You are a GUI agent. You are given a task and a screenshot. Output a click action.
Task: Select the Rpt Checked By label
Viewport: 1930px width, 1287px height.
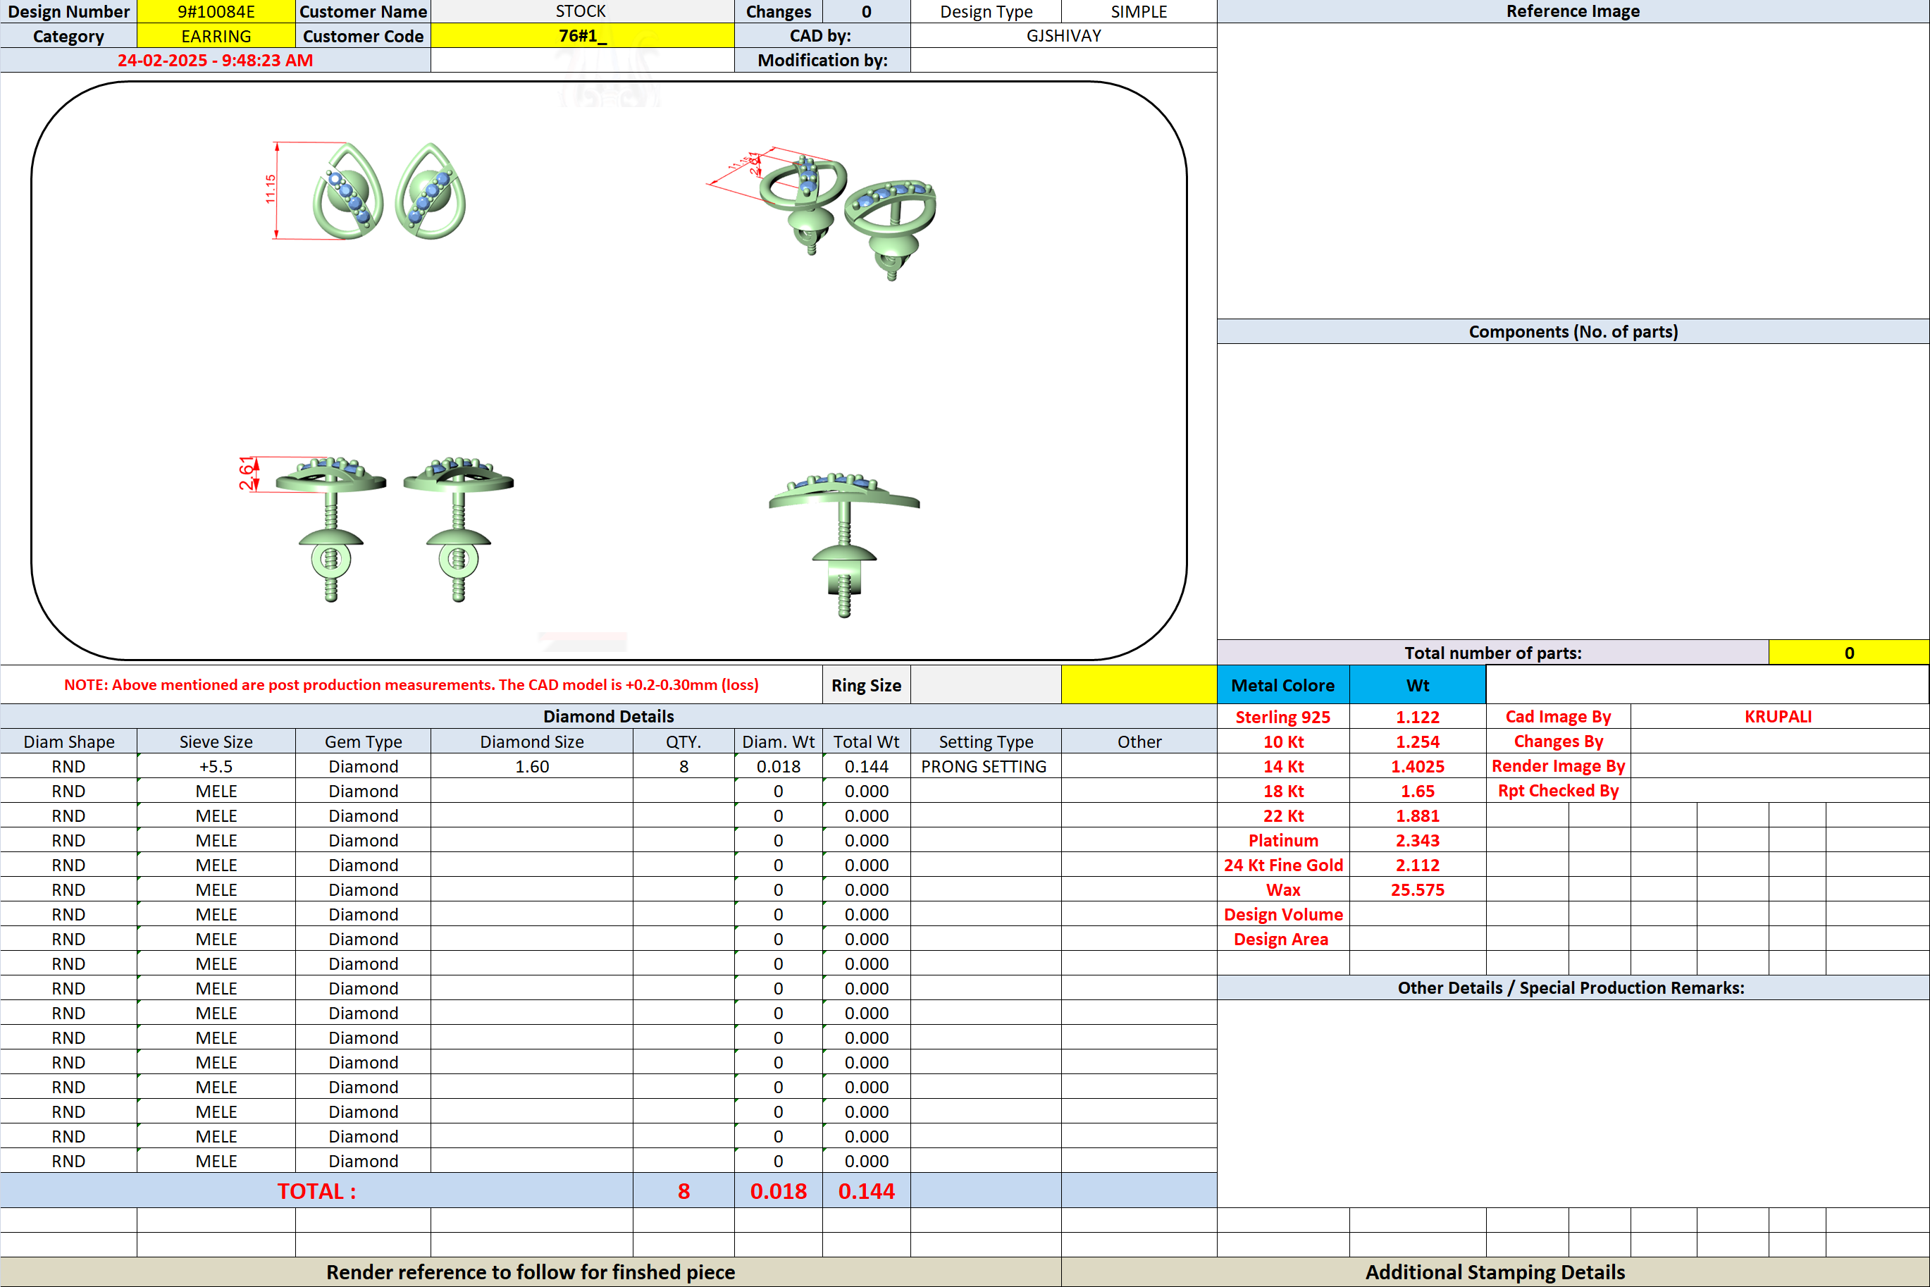click(1558, 790)
